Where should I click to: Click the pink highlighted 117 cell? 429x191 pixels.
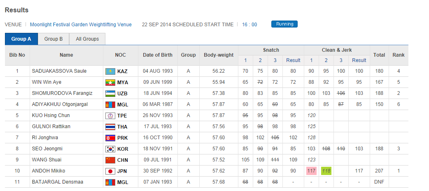(311, 171)
